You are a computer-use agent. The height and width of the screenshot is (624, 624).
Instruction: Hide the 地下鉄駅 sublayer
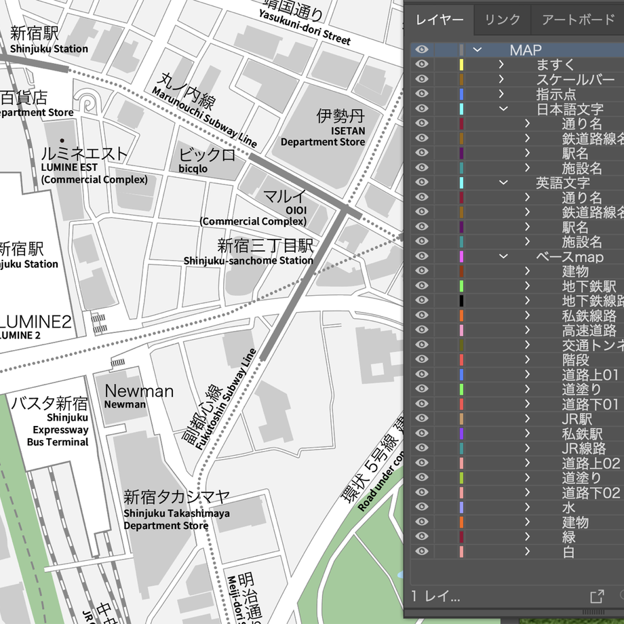tap(422, 286)
